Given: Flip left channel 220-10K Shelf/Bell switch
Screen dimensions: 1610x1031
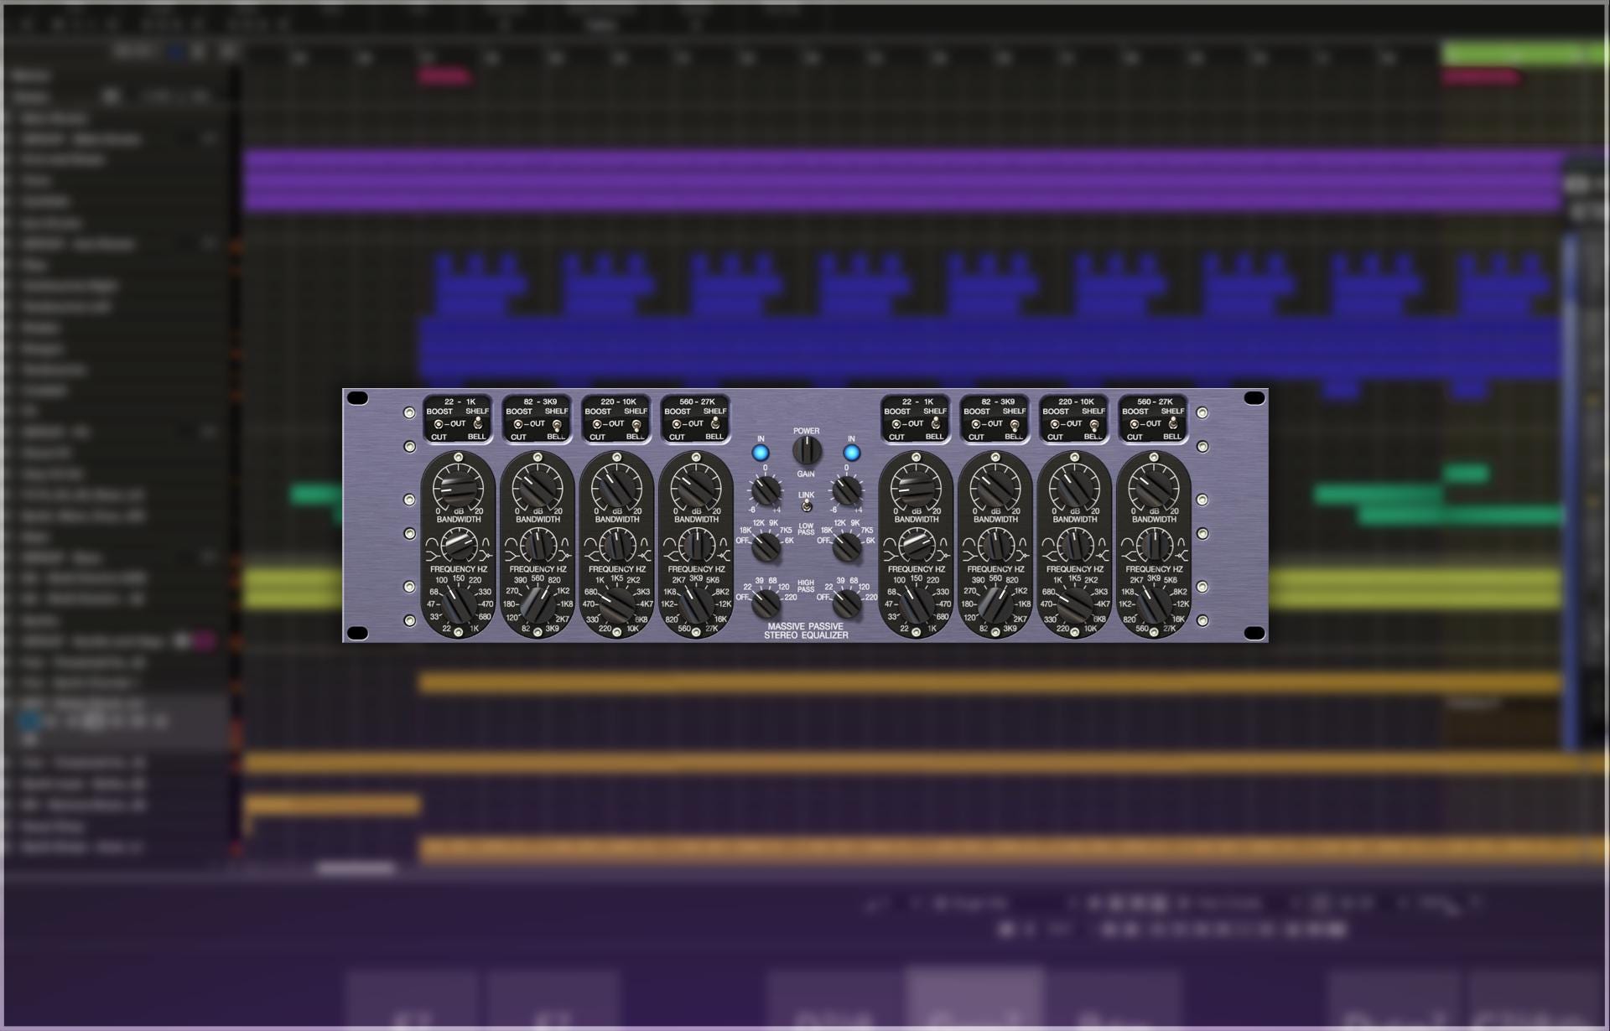Looking at the screenshot, I should click(636, 424).
